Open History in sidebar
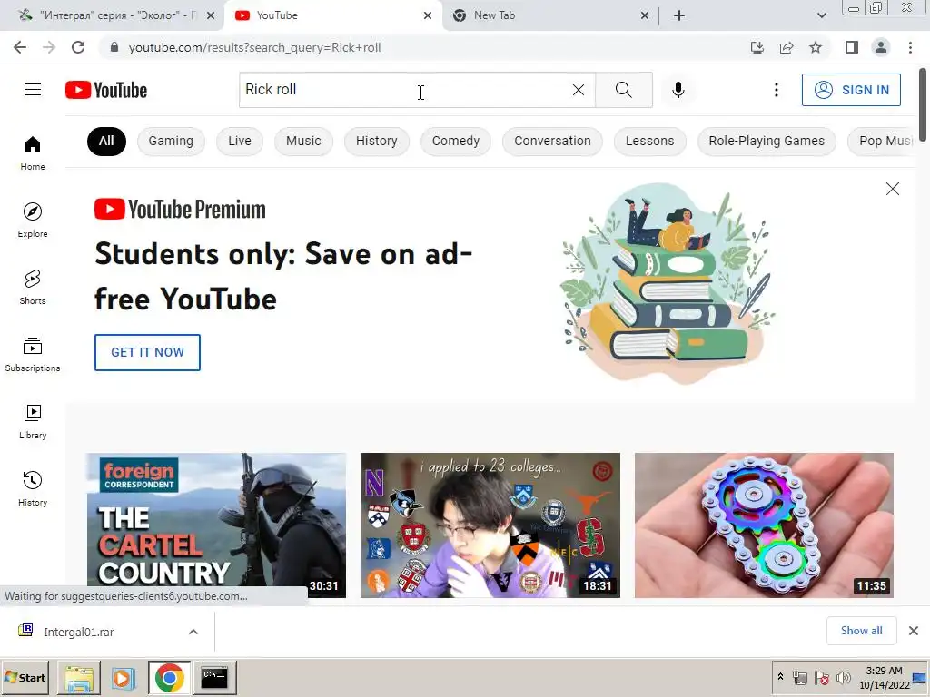Viewport: 930px width, 697px height. (x=33, y=489)
